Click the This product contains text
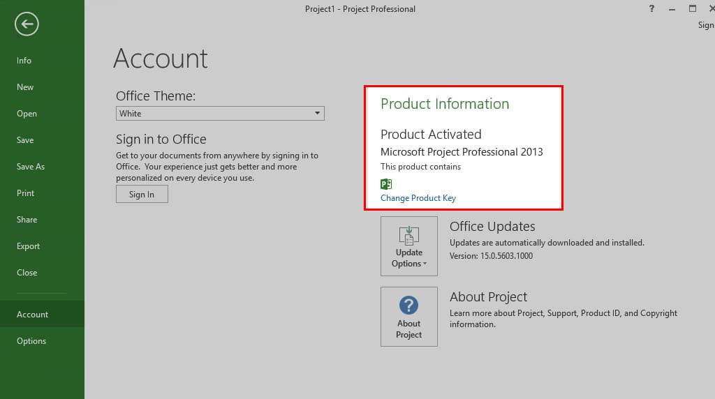 point(420,167)
